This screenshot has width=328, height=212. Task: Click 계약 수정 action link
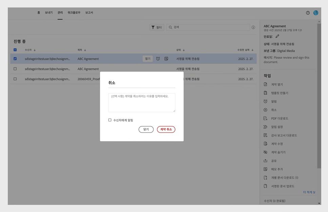click(x=277, y=144)
